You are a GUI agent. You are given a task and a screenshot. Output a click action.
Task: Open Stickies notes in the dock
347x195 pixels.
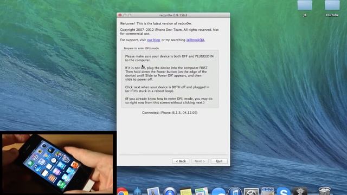click(186, 192)
